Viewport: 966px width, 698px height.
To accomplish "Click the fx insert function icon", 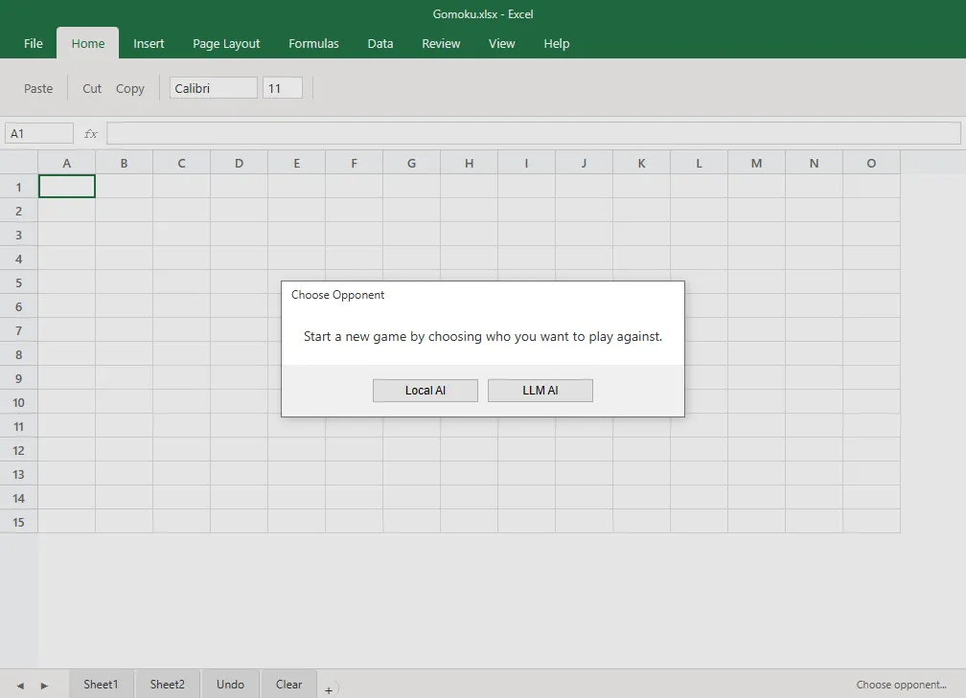I will 90,134.
